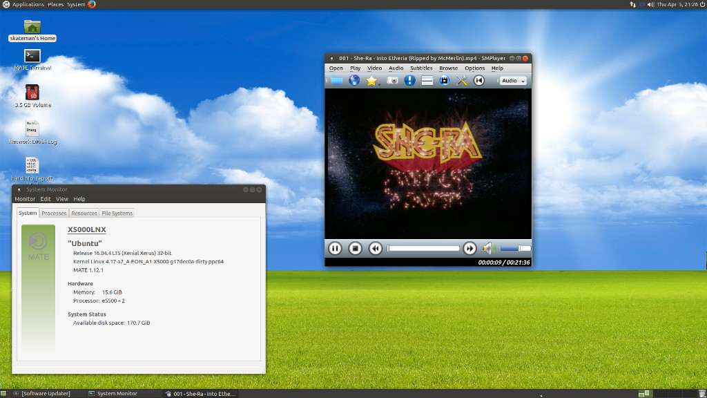The height and width of the screenshot is (398, 707).
Task: Click the network indicator in system tray
Action: coord(632,5)
